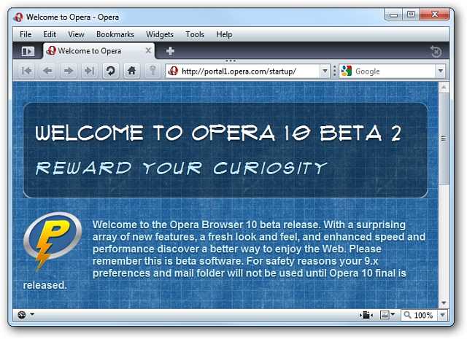Open the View menu
The image size is (467, 339).
[76, 34]
